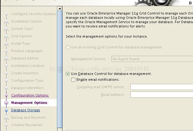Click Schema Passwords step
This screenshot has width=193, height=131.
coord(27,125)
